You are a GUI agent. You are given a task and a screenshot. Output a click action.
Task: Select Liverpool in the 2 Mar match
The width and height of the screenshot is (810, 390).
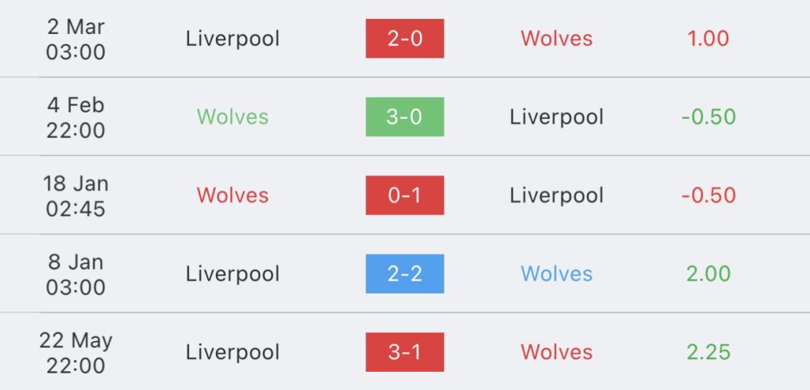[x=233, y=39]
